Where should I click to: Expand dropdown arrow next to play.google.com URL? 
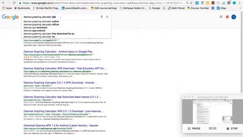[93, 54]
